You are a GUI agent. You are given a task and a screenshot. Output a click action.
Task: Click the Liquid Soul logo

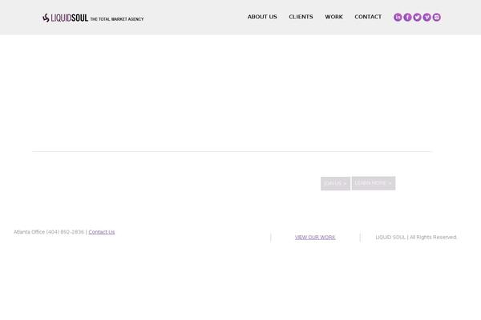(x=66, y=18)
